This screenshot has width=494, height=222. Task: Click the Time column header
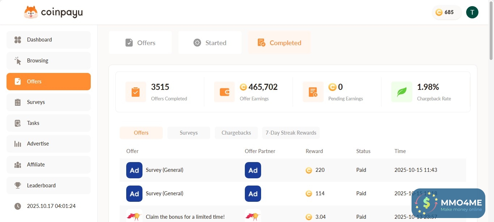click(400, 151)
